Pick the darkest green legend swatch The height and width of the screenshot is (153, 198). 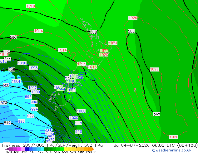(46, 149)
